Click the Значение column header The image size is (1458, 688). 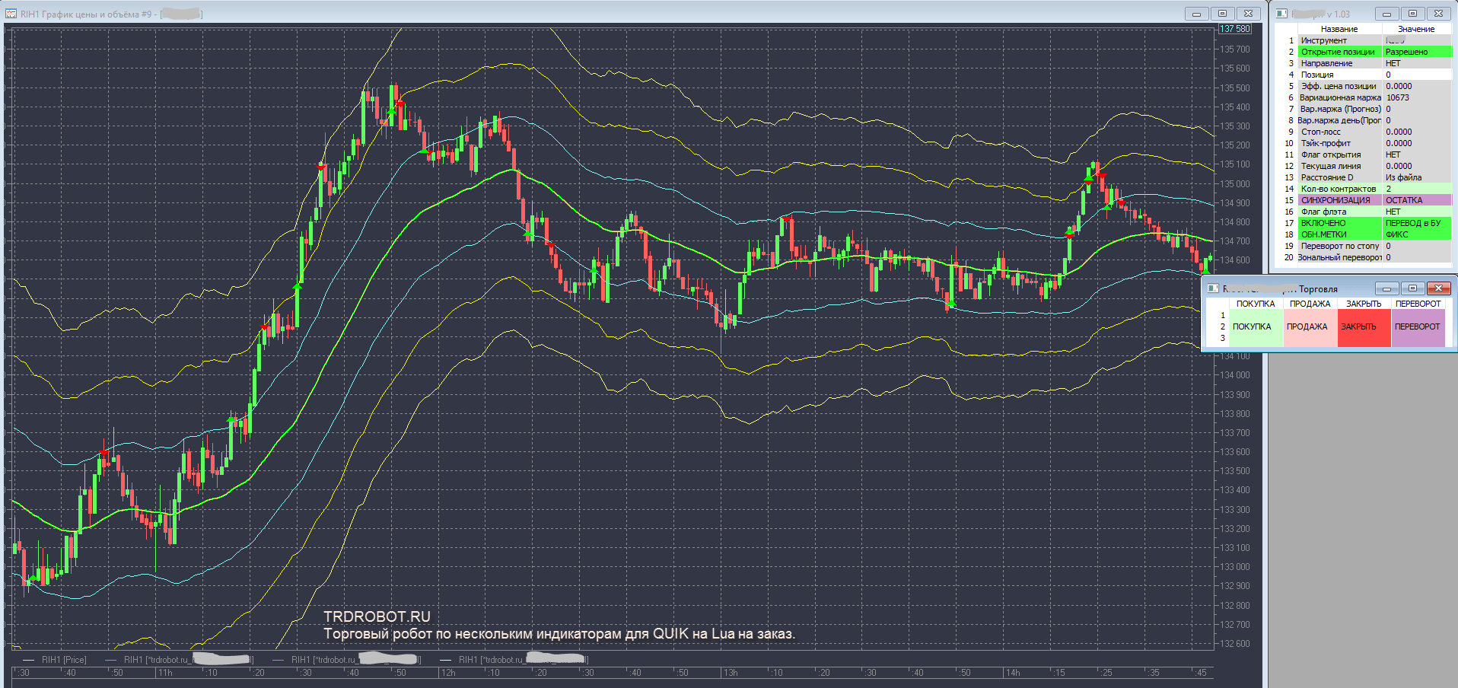click(1416, 29)
